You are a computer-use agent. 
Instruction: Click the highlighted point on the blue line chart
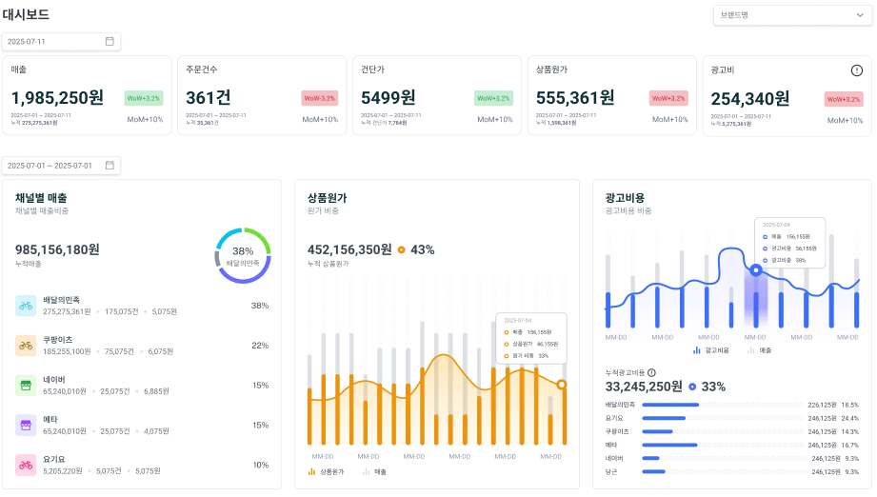coord(756,270)
